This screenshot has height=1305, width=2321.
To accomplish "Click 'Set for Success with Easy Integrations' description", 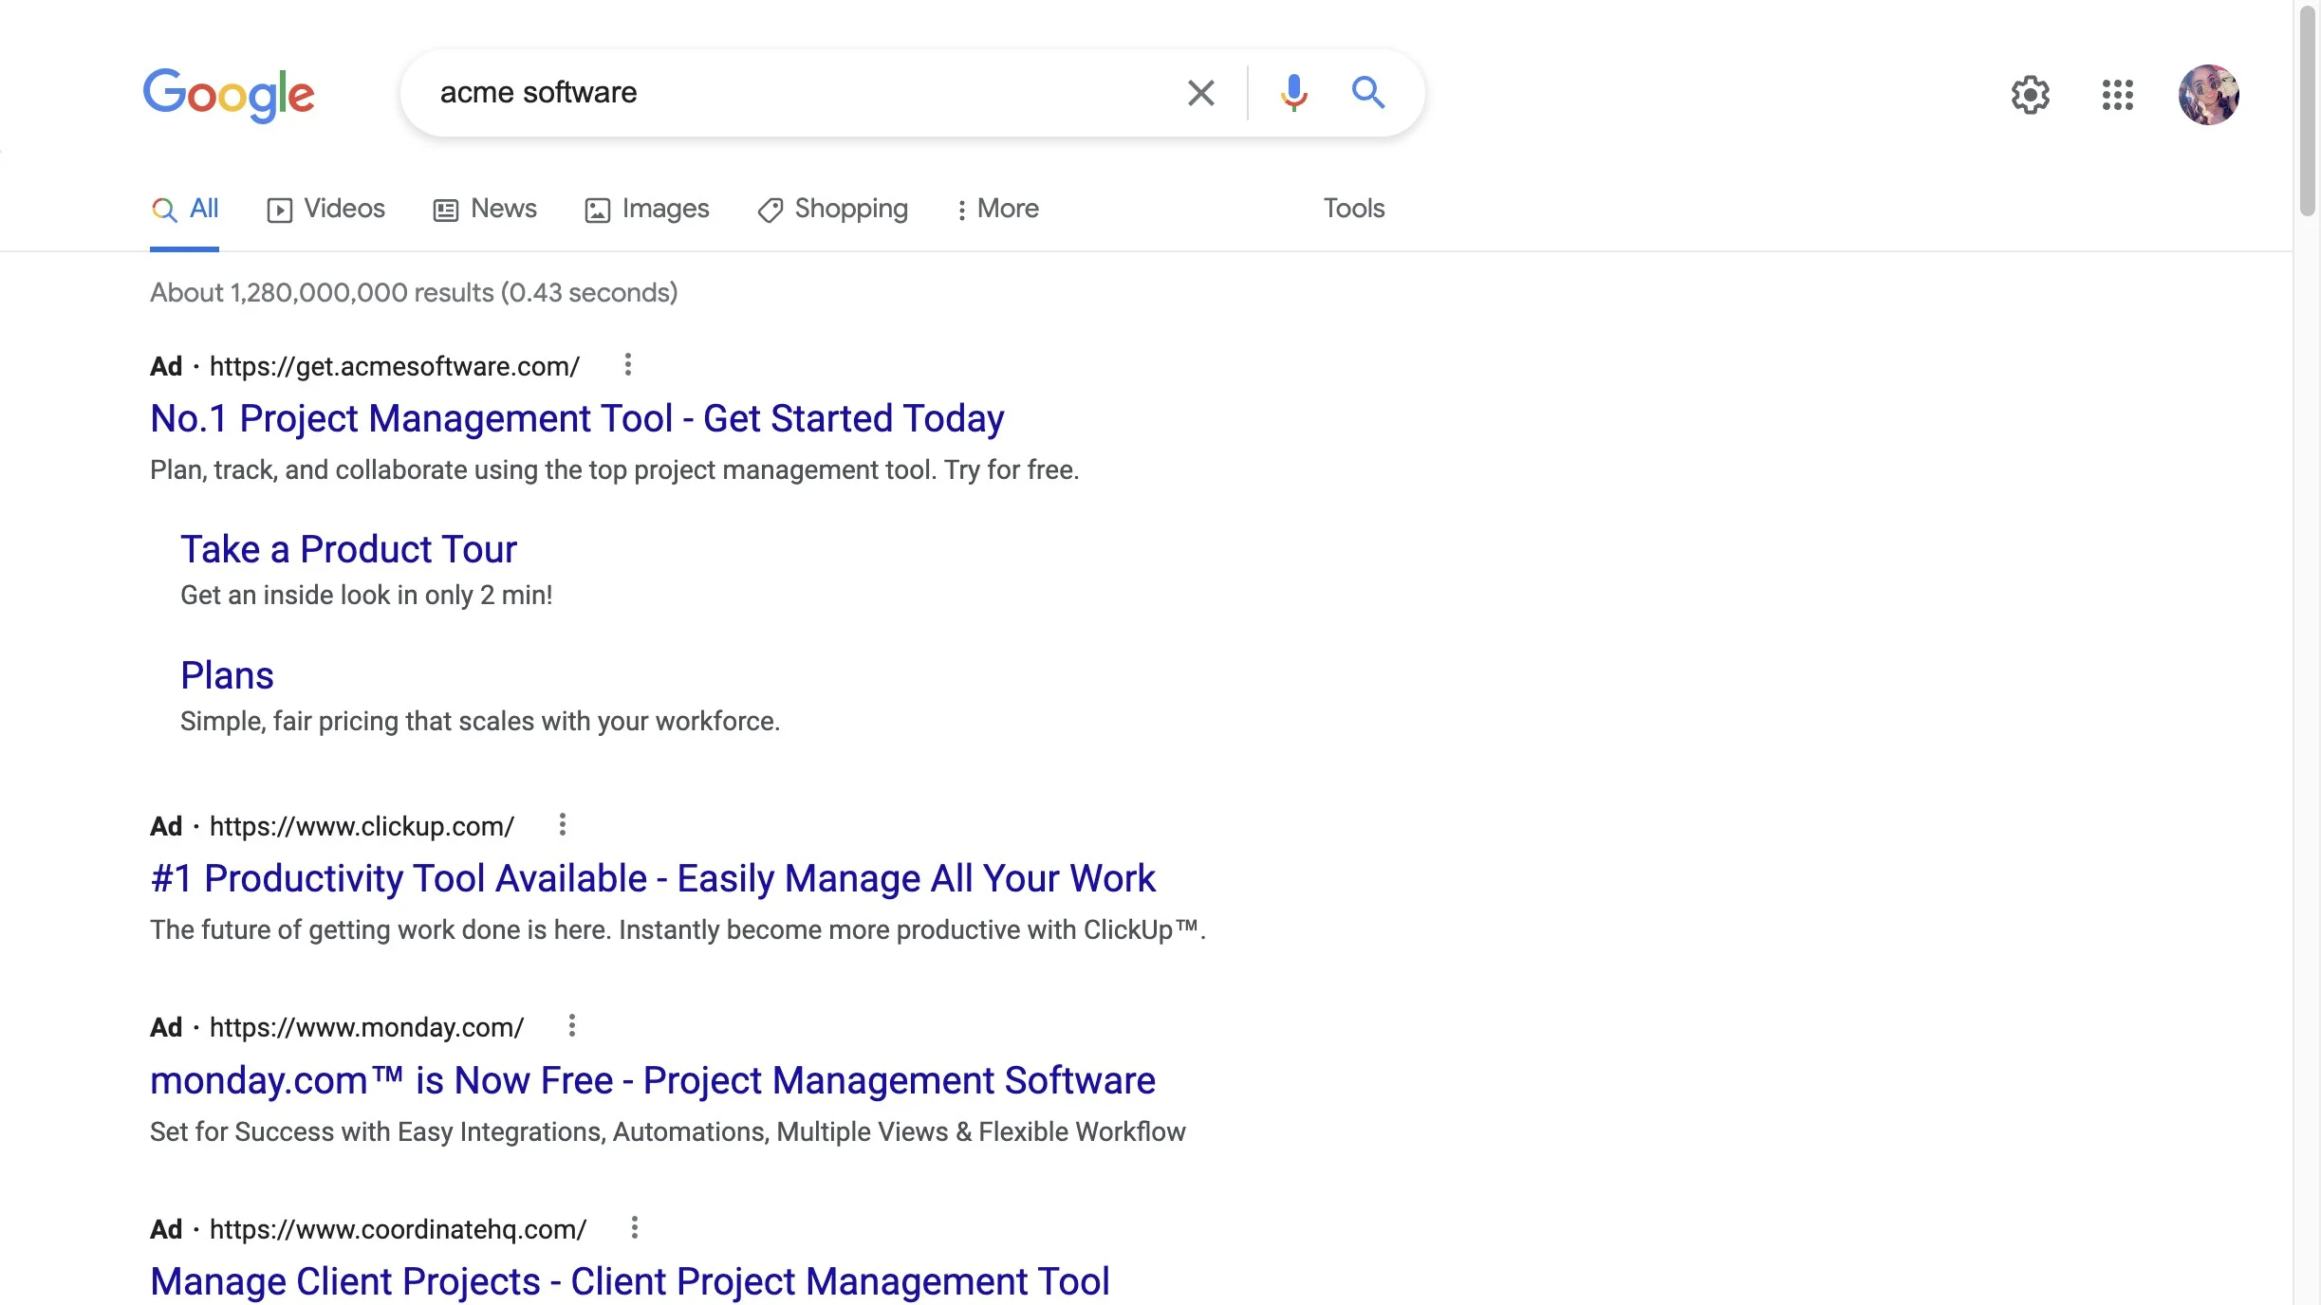I will 668,1131.
